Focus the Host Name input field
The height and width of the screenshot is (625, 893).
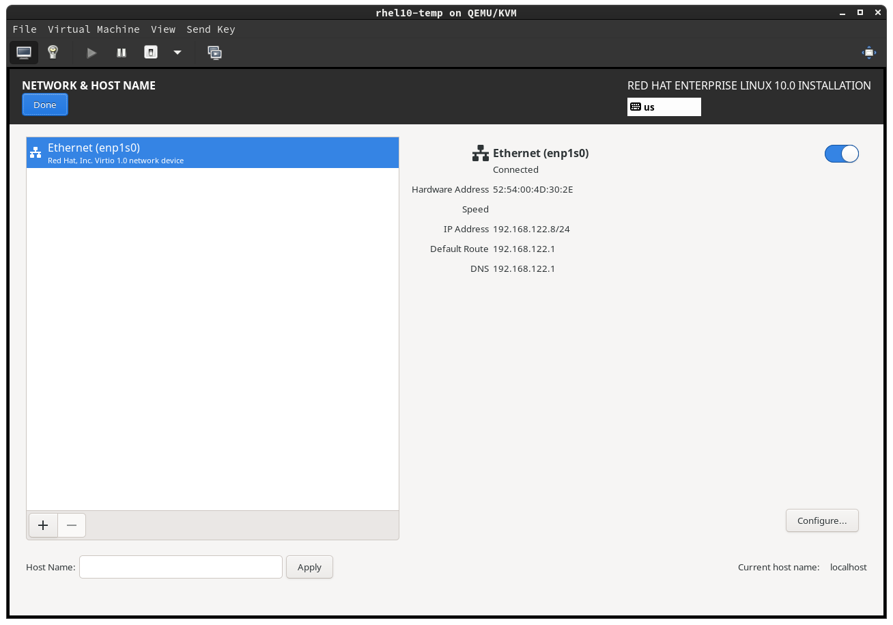point(181,567)
